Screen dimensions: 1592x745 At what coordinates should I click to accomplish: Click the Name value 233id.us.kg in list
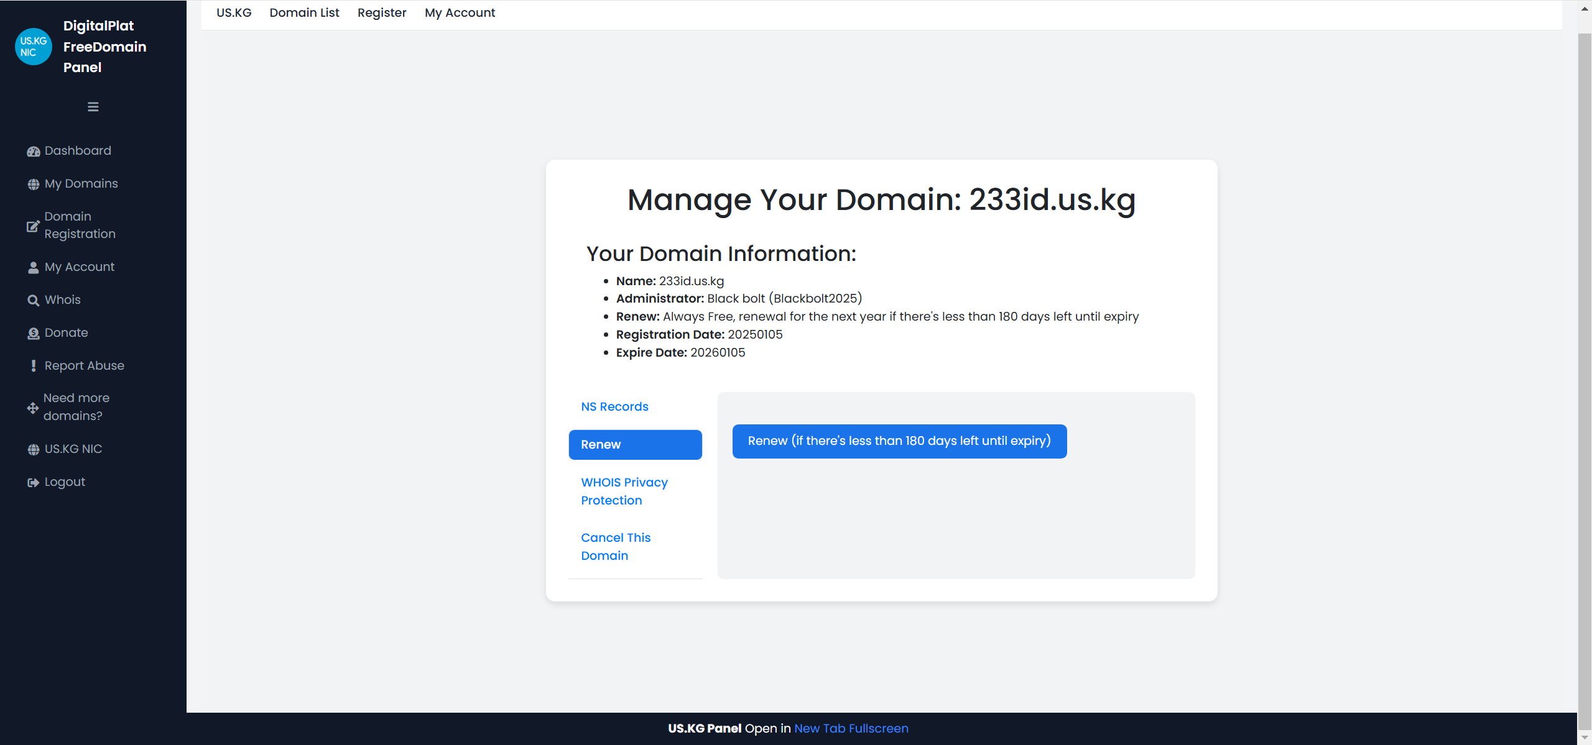pyautogui.click(x=692, y=281)
